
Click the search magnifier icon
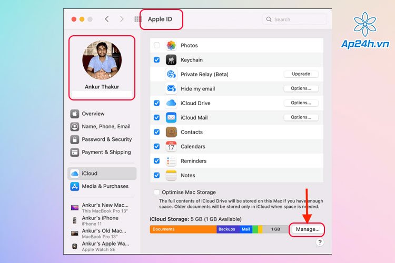269,19
